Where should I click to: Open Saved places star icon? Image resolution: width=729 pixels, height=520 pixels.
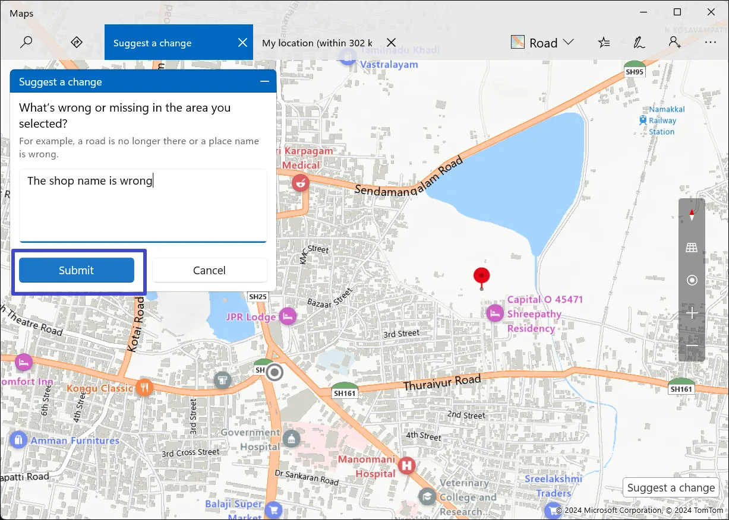pyautogui.click(x=604, y=42)
